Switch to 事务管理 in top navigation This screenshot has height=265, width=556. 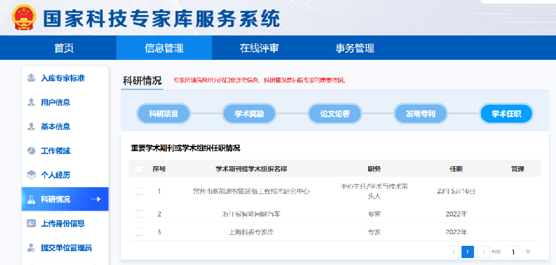click(x=355, y=48)
